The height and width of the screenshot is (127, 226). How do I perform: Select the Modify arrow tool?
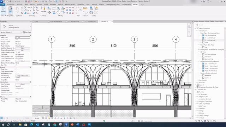[3, 10]
